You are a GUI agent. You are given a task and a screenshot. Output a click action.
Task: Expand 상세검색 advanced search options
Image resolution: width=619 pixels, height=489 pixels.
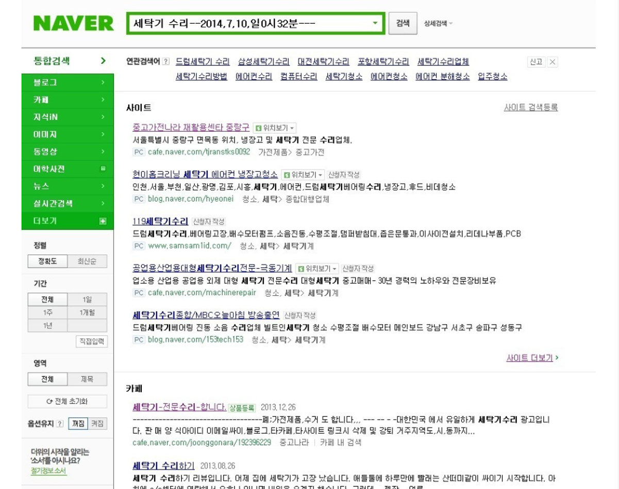[438, 24]
